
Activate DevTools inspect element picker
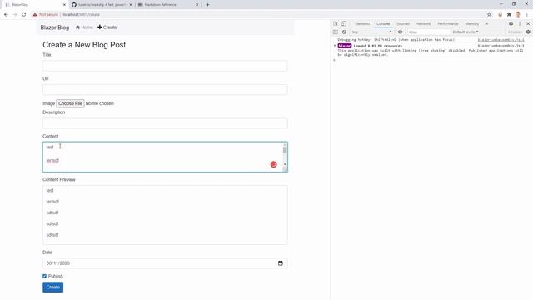336,24
